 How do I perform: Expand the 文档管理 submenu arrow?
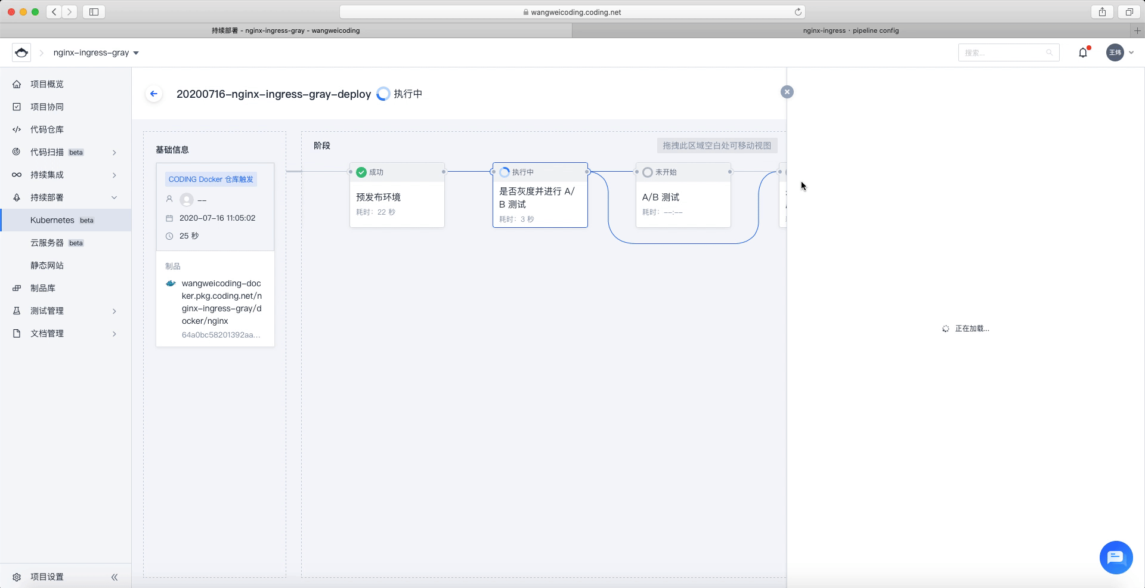coord(114,334)
